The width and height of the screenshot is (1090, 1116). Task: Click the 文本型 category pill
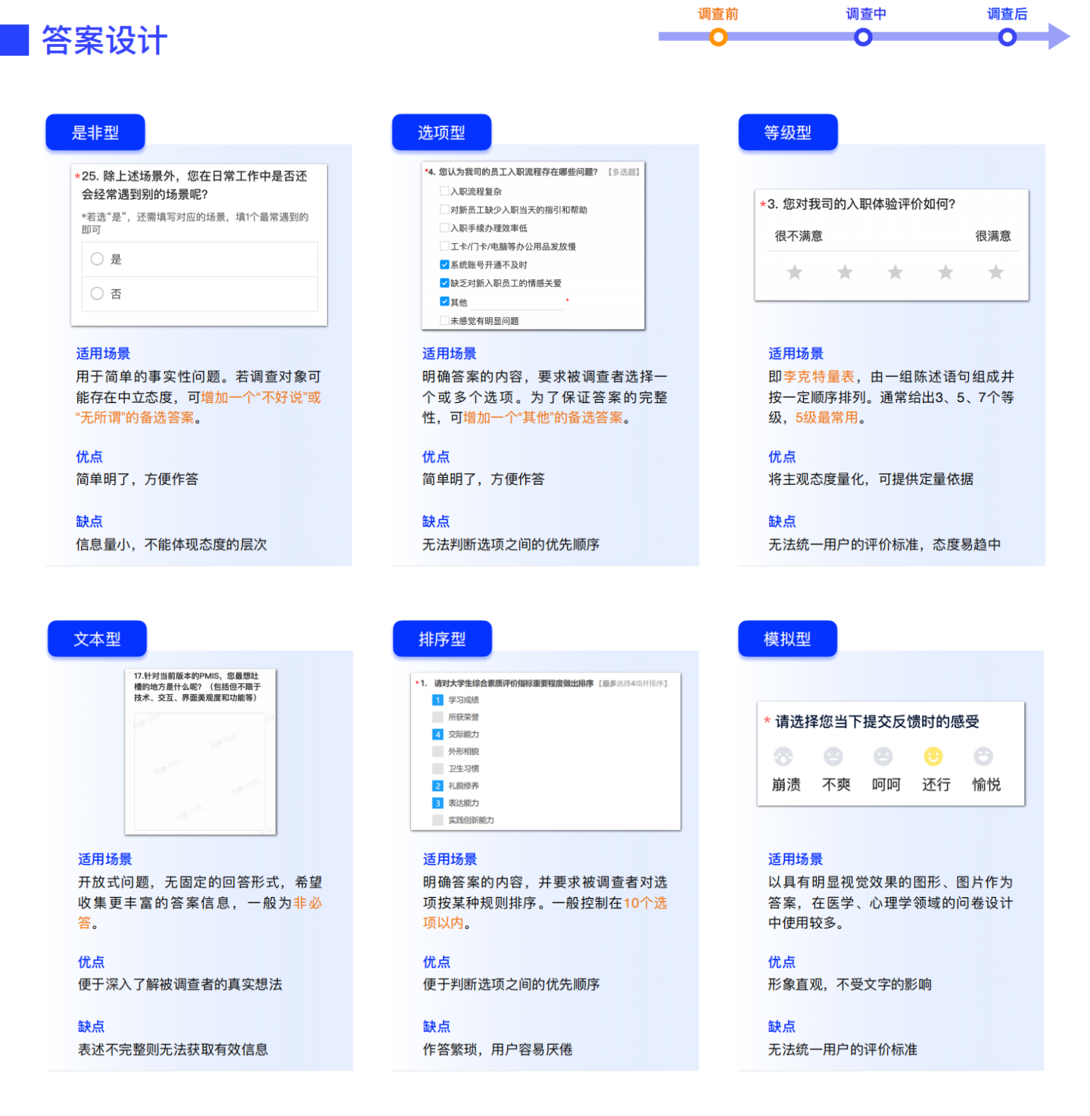pos(97,638)
